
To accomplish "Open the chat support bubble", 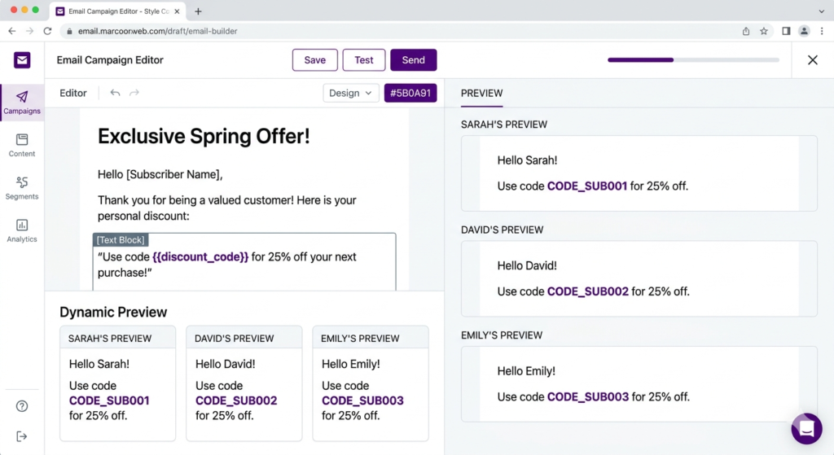I will coord(806,428).
